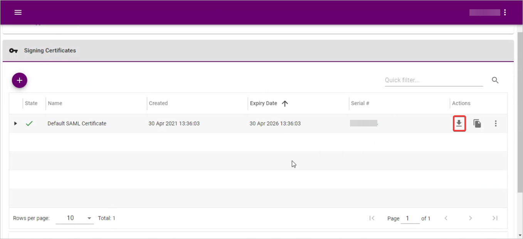This screenshot has height=239, width=523.
Task: Go to the last page
Action: 495,218
